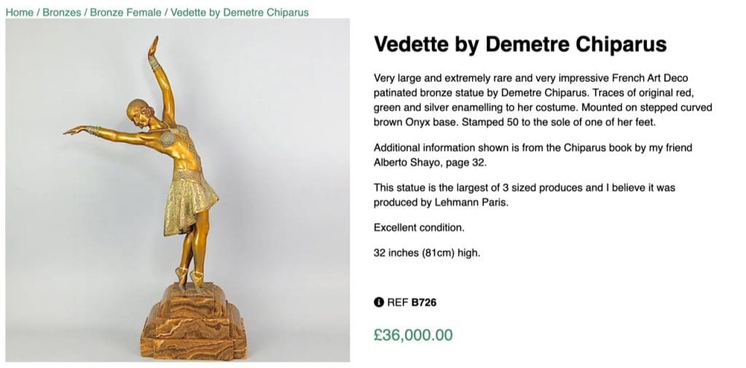Click the Lehmann Paris paragraph
Viewport: 746px width, 368px height.
click(x=524, y=194)
